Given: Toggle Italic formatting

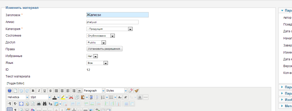Looking at the screenshot, I should coord(39,91).
